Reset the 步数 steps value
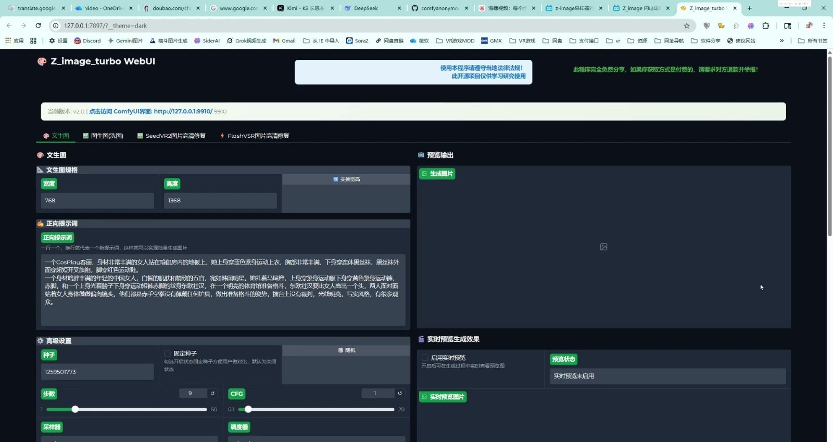 212,393
